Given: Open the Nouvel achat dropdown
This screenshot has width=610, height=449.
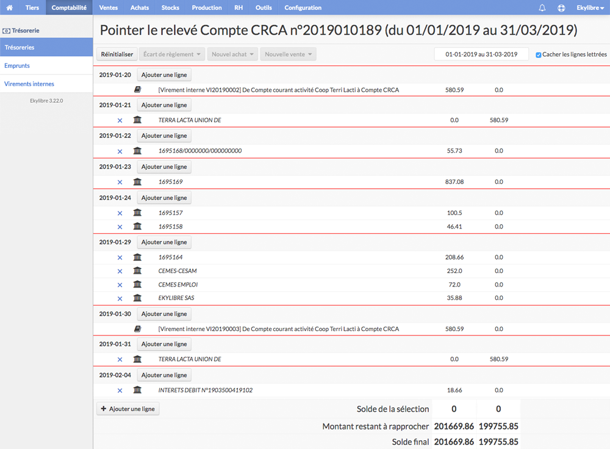Looking at the screenshot, I should (x=232, y=54).
